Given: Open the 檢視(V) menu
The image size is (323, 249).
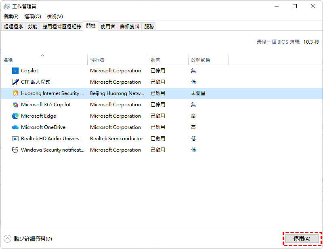Looking at the screenshot, I should pyautogui.click(x=55, y=17).
